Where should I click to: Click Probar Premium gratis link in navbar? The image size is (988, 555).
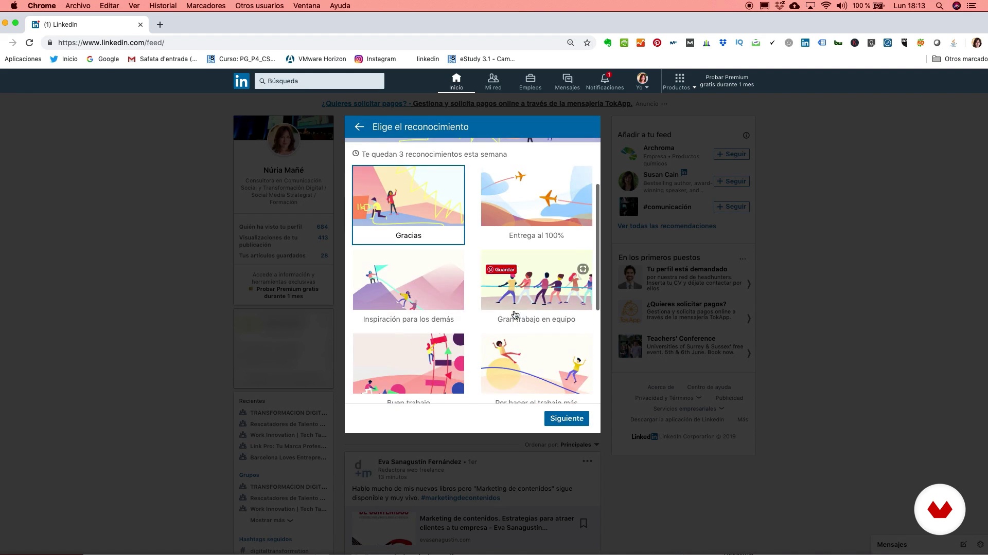(x=727, y=81)
